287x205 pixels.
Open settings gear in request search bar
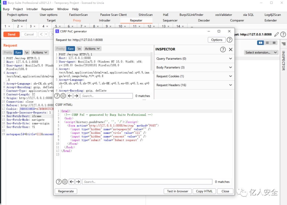(63, 96)
